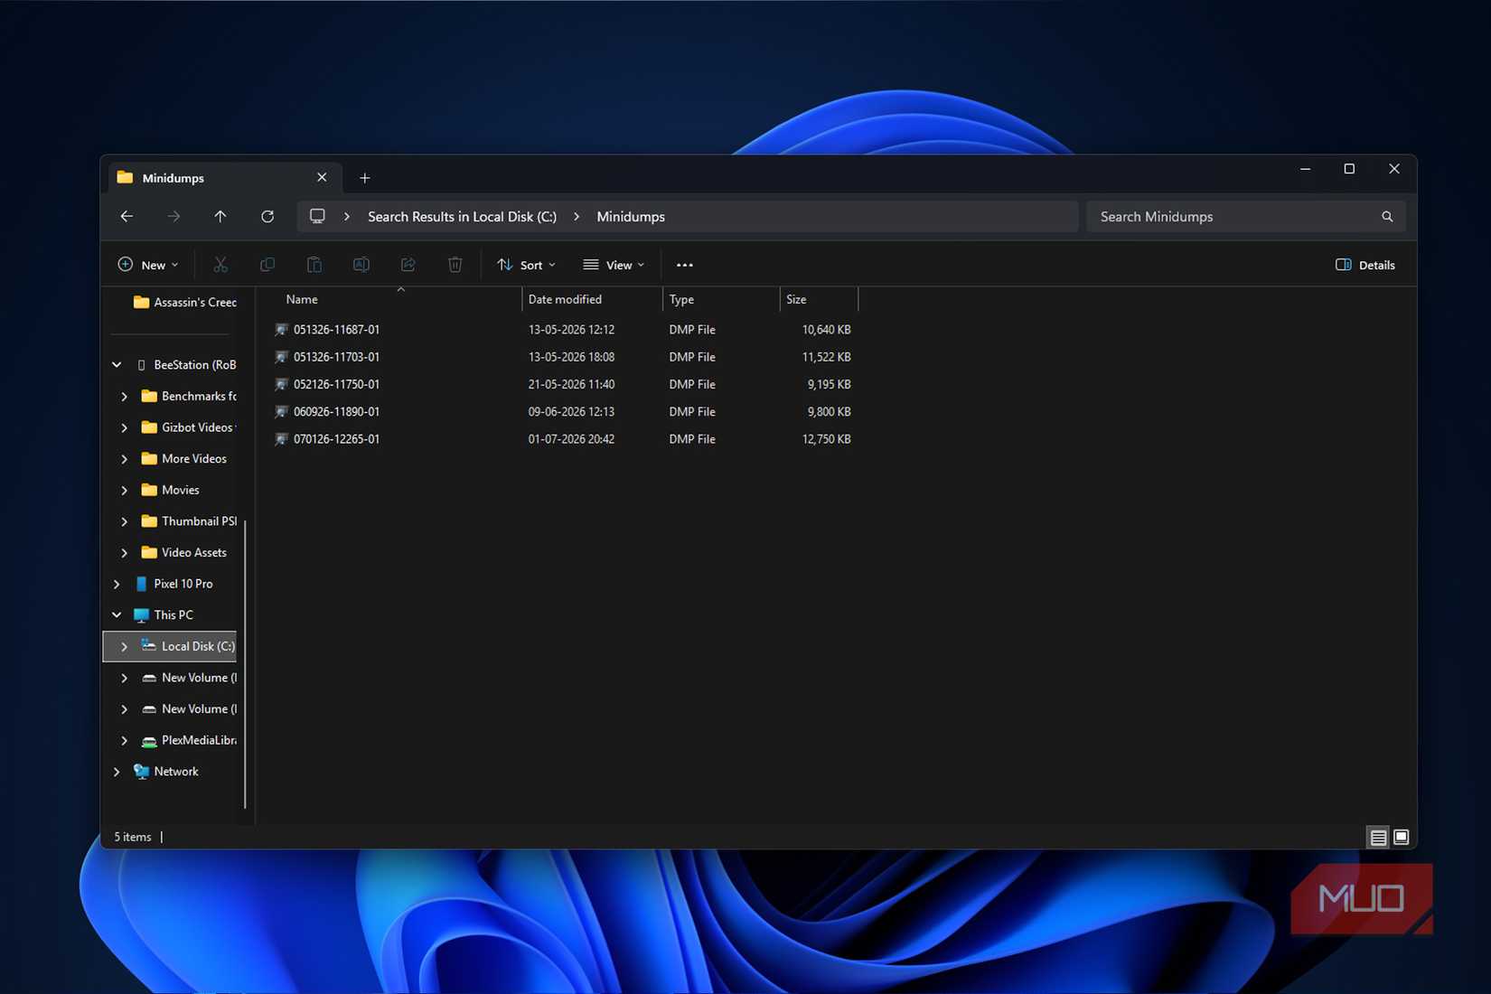Screen dimensions: 1491x994
Task: Click the Forward navigation arrow
Action: click(x=173, y=217)
